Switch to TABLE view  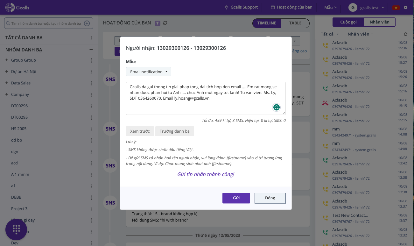click(295, 23)
